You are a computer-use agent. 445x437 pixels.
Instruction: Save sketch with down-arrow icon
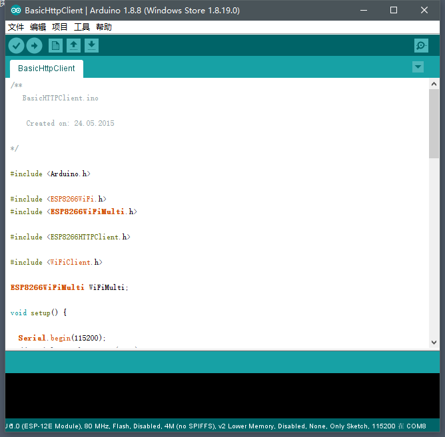(91, 46)
